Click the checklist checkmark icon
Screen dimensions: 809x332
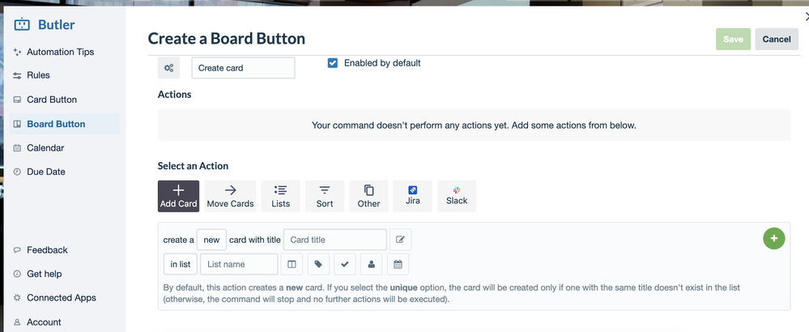tap(345, 264)
